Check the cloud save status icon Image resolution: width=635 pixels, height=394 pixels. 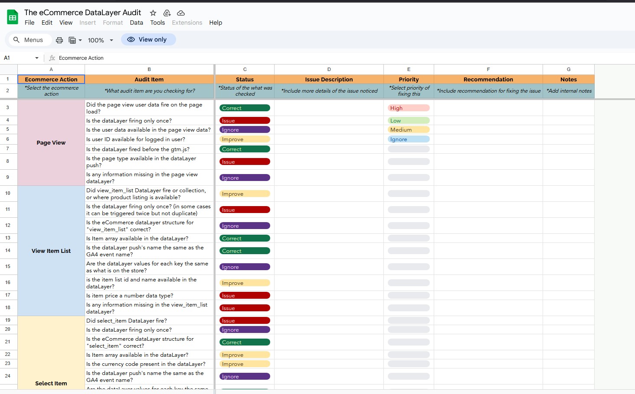pyautogui.click(x=181, y=13)
